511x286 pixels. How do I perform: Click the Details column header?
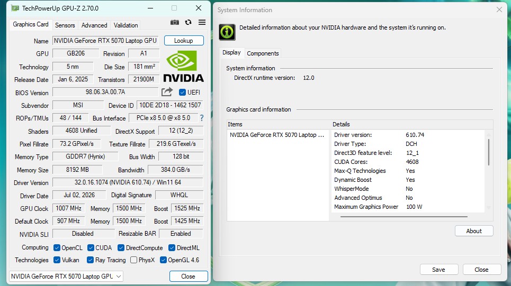413,124
